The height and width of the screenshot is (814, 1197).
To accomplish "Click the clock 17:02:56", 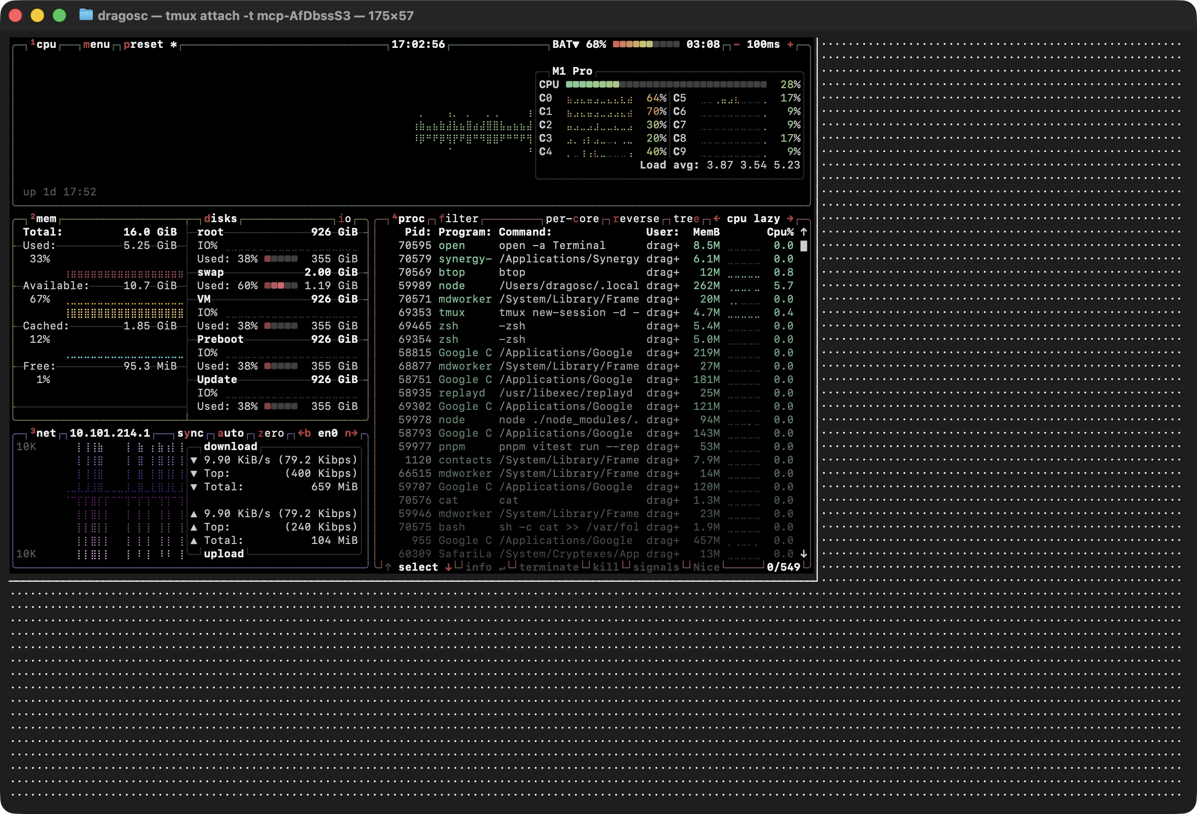I will [x=418, y=45].
